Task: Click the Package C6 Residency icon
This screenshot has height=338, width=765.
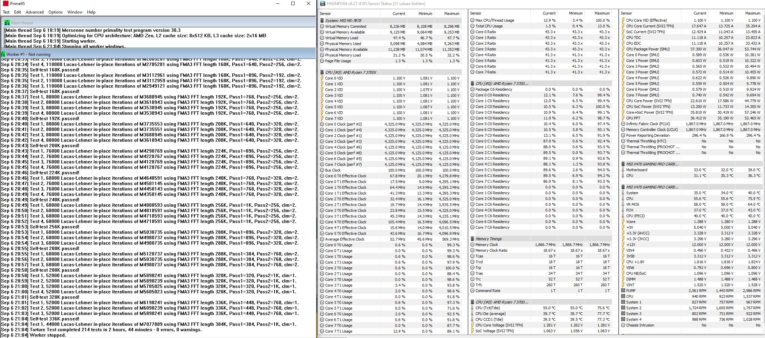Action: pos(472,89)
